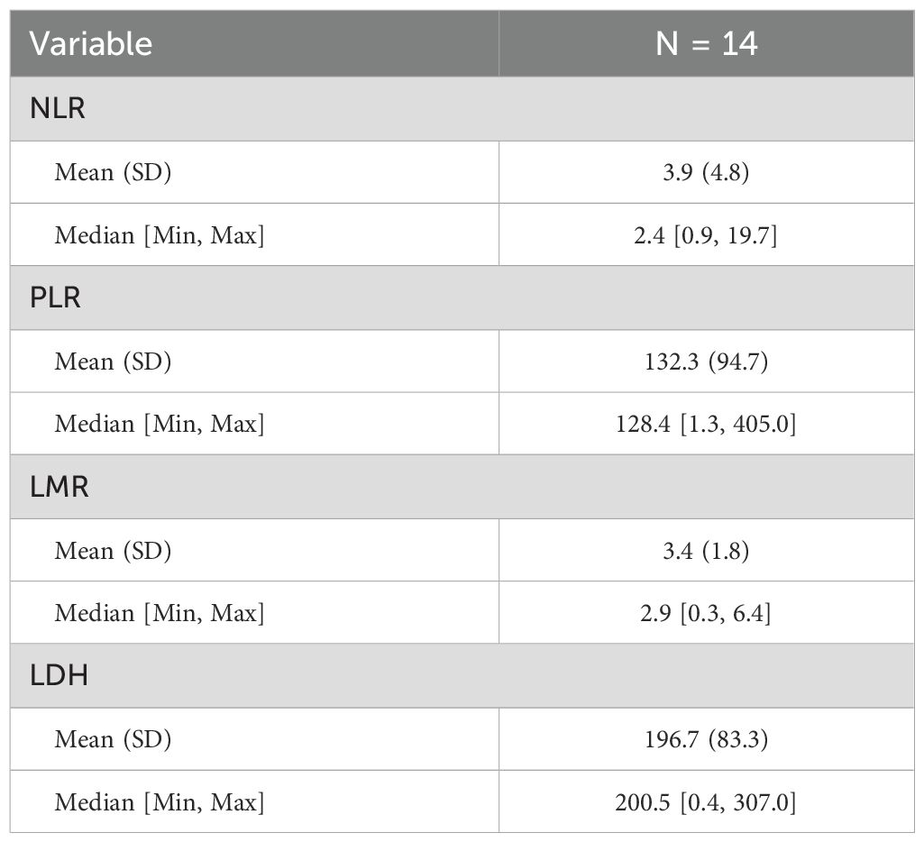
Task: Click the NLR mean value 3.9 (4.8)
Action: click(707, 172)
